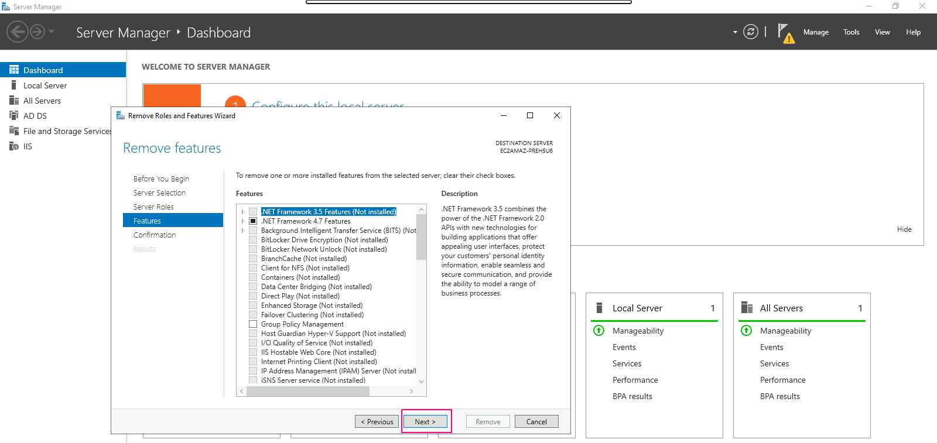The width and height of the screenshot is (937, 443).
Task: Open the navigation history dropdown arrow
Action: [52, 32]
